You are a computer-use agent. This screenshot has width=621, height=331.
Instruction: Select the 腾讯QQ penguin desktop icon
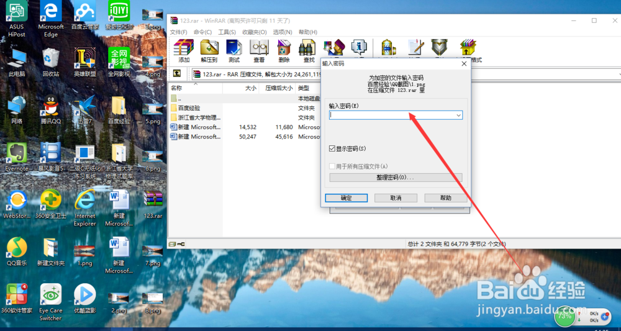point(51,110)
